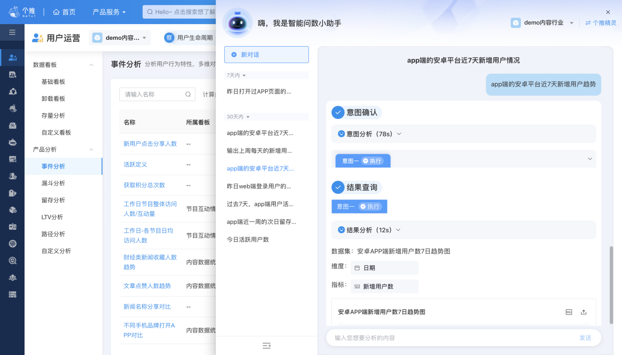Click the 意图一 执行 tab under 结果查询
The image size is (622, 355).
pyautogui.click(x=359, y=206)
